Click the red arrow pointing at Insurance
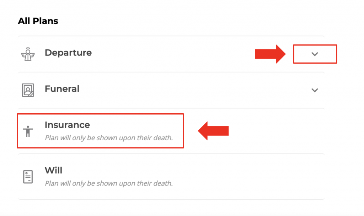The width and height of the screenshot is (364, 216). (x=213, y=131)
